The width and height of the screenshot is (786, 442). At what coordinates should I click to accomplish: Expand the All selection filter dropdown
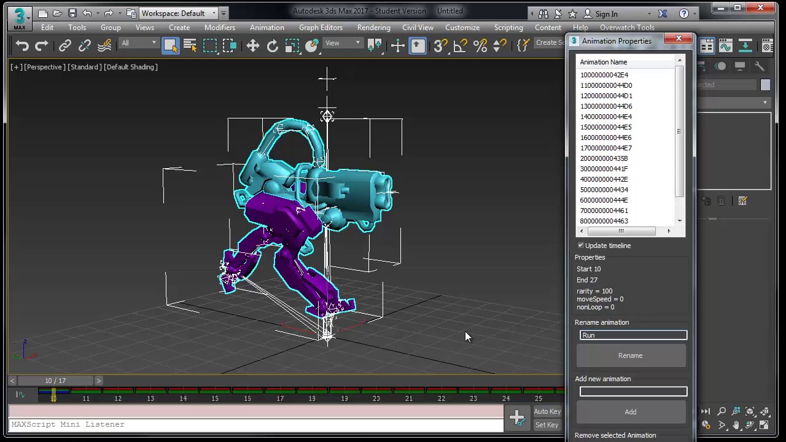tap(139, 43)
